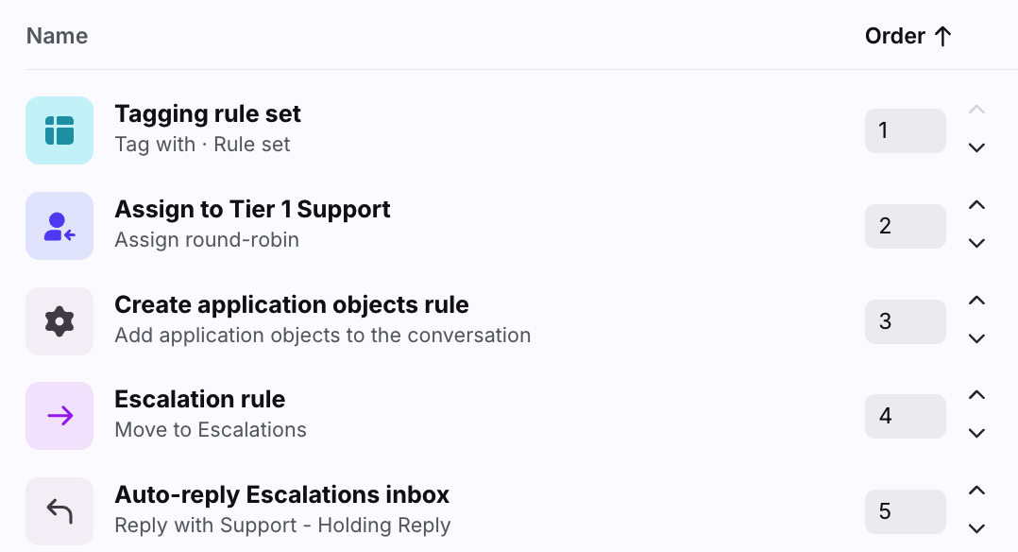Click the reply arrow icon for Auto-reply rule
The height and width of the screenshot is (552, 1018).
(x=59, y=511)
